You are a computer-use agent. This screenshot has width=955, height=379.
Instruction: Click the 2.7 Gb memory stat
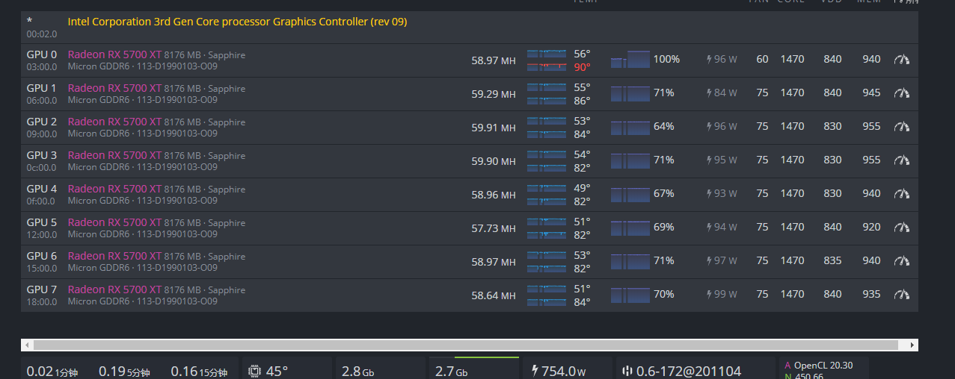[x=451, y=371]
